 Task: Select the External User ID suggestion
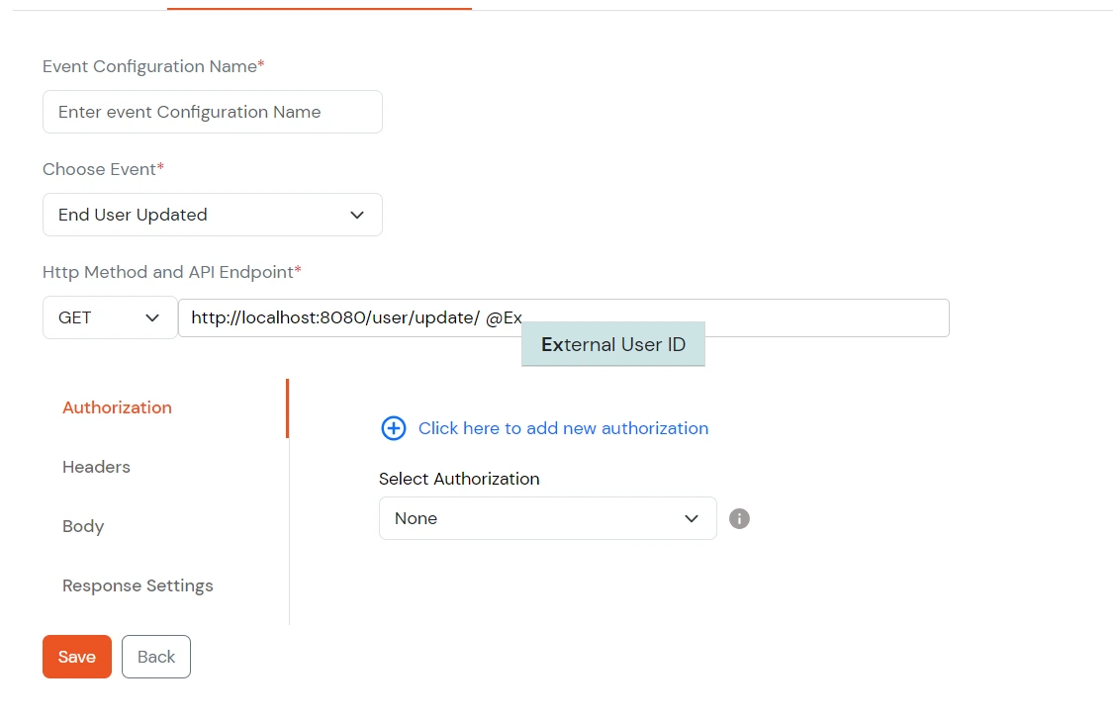coord(612,343)
